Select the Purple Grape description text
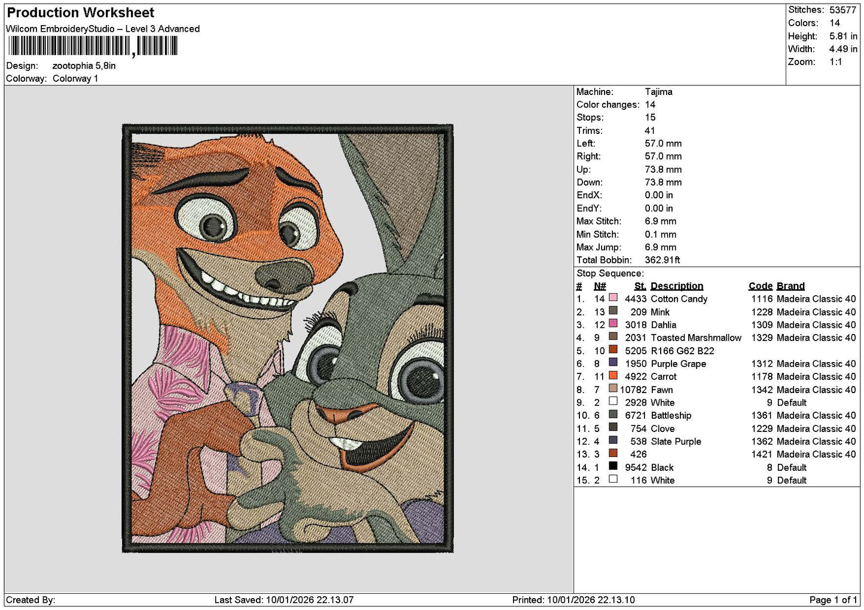The height and width of the screenshot is (610, 864). (678, 364)
